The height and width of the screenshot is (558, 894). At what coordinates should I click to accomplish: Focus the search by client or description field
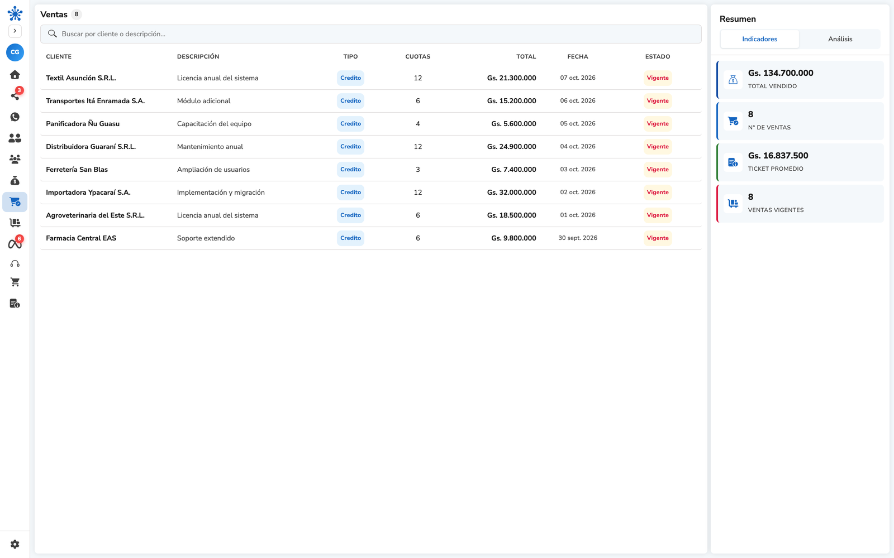click(x=371, y=34)
